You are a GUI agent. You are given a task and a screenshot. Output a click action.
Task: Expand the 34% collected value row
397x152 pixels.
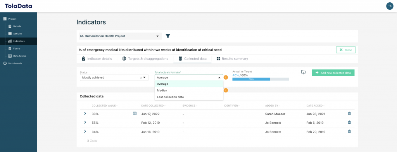pos(85,131)
